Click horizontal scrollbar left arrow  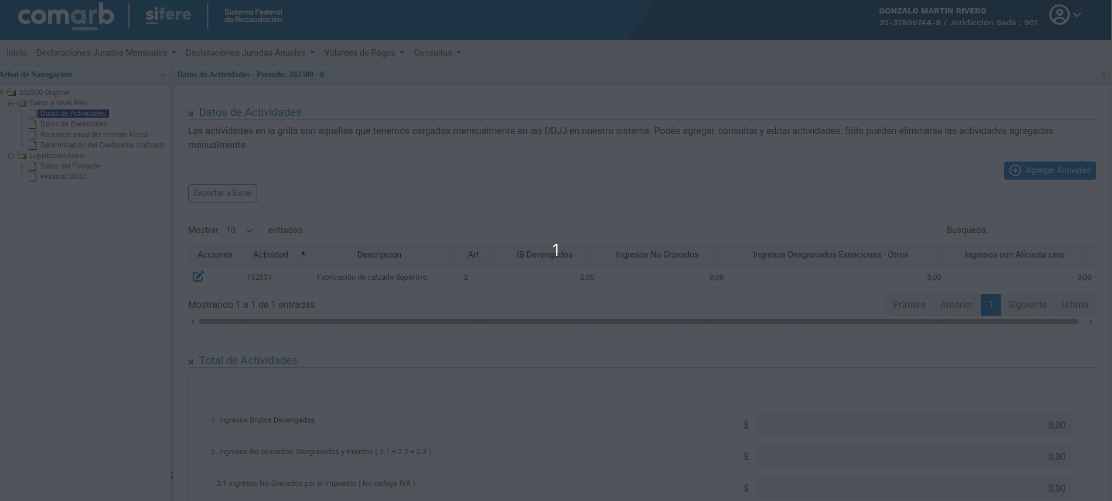pyautogui.click(x=192, y=321)
